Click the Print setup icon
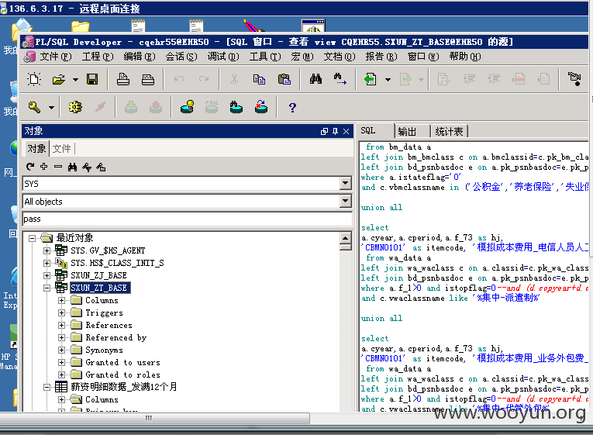 click(148, 79)
